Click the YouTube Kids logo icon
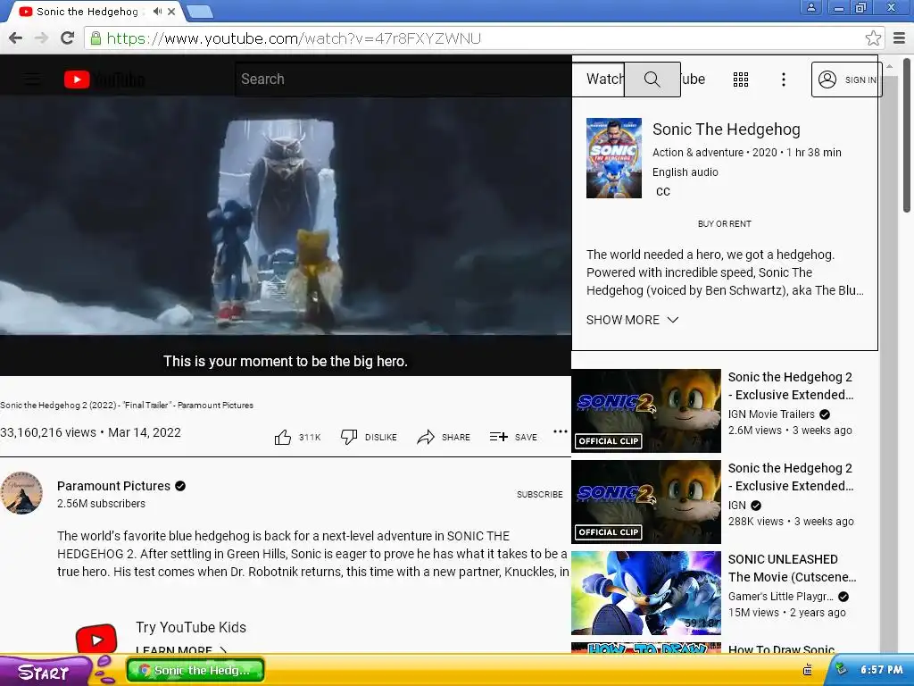 point(96,638)
